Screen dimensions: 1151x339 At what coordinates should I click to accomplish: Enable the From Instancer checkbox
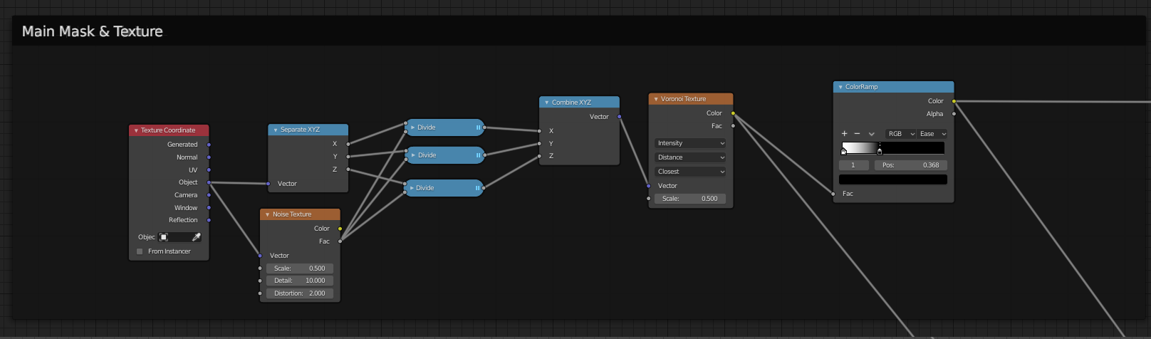click(140, 251)
